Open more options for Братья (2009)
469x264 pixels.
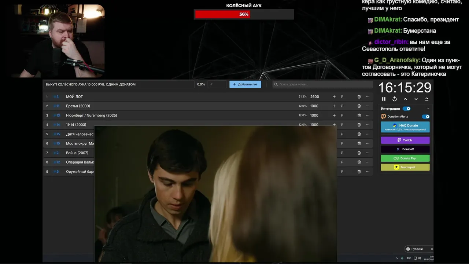[x=368, y=106]
